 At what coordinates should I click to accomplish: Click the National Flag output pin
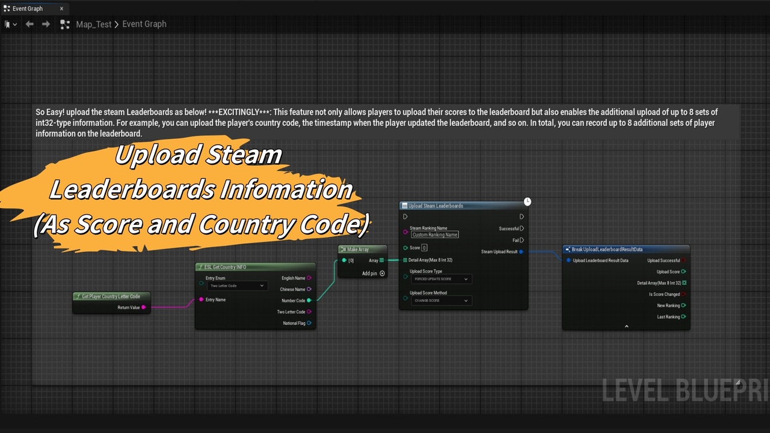[309, 323]
